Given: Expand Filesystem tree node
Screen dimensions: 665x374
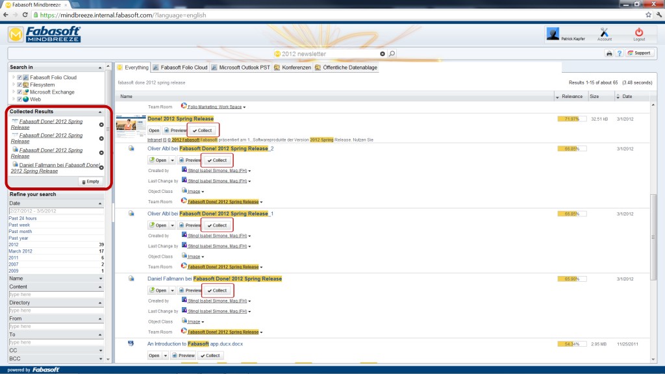Looking at the screenshot, I should (14, 85).
